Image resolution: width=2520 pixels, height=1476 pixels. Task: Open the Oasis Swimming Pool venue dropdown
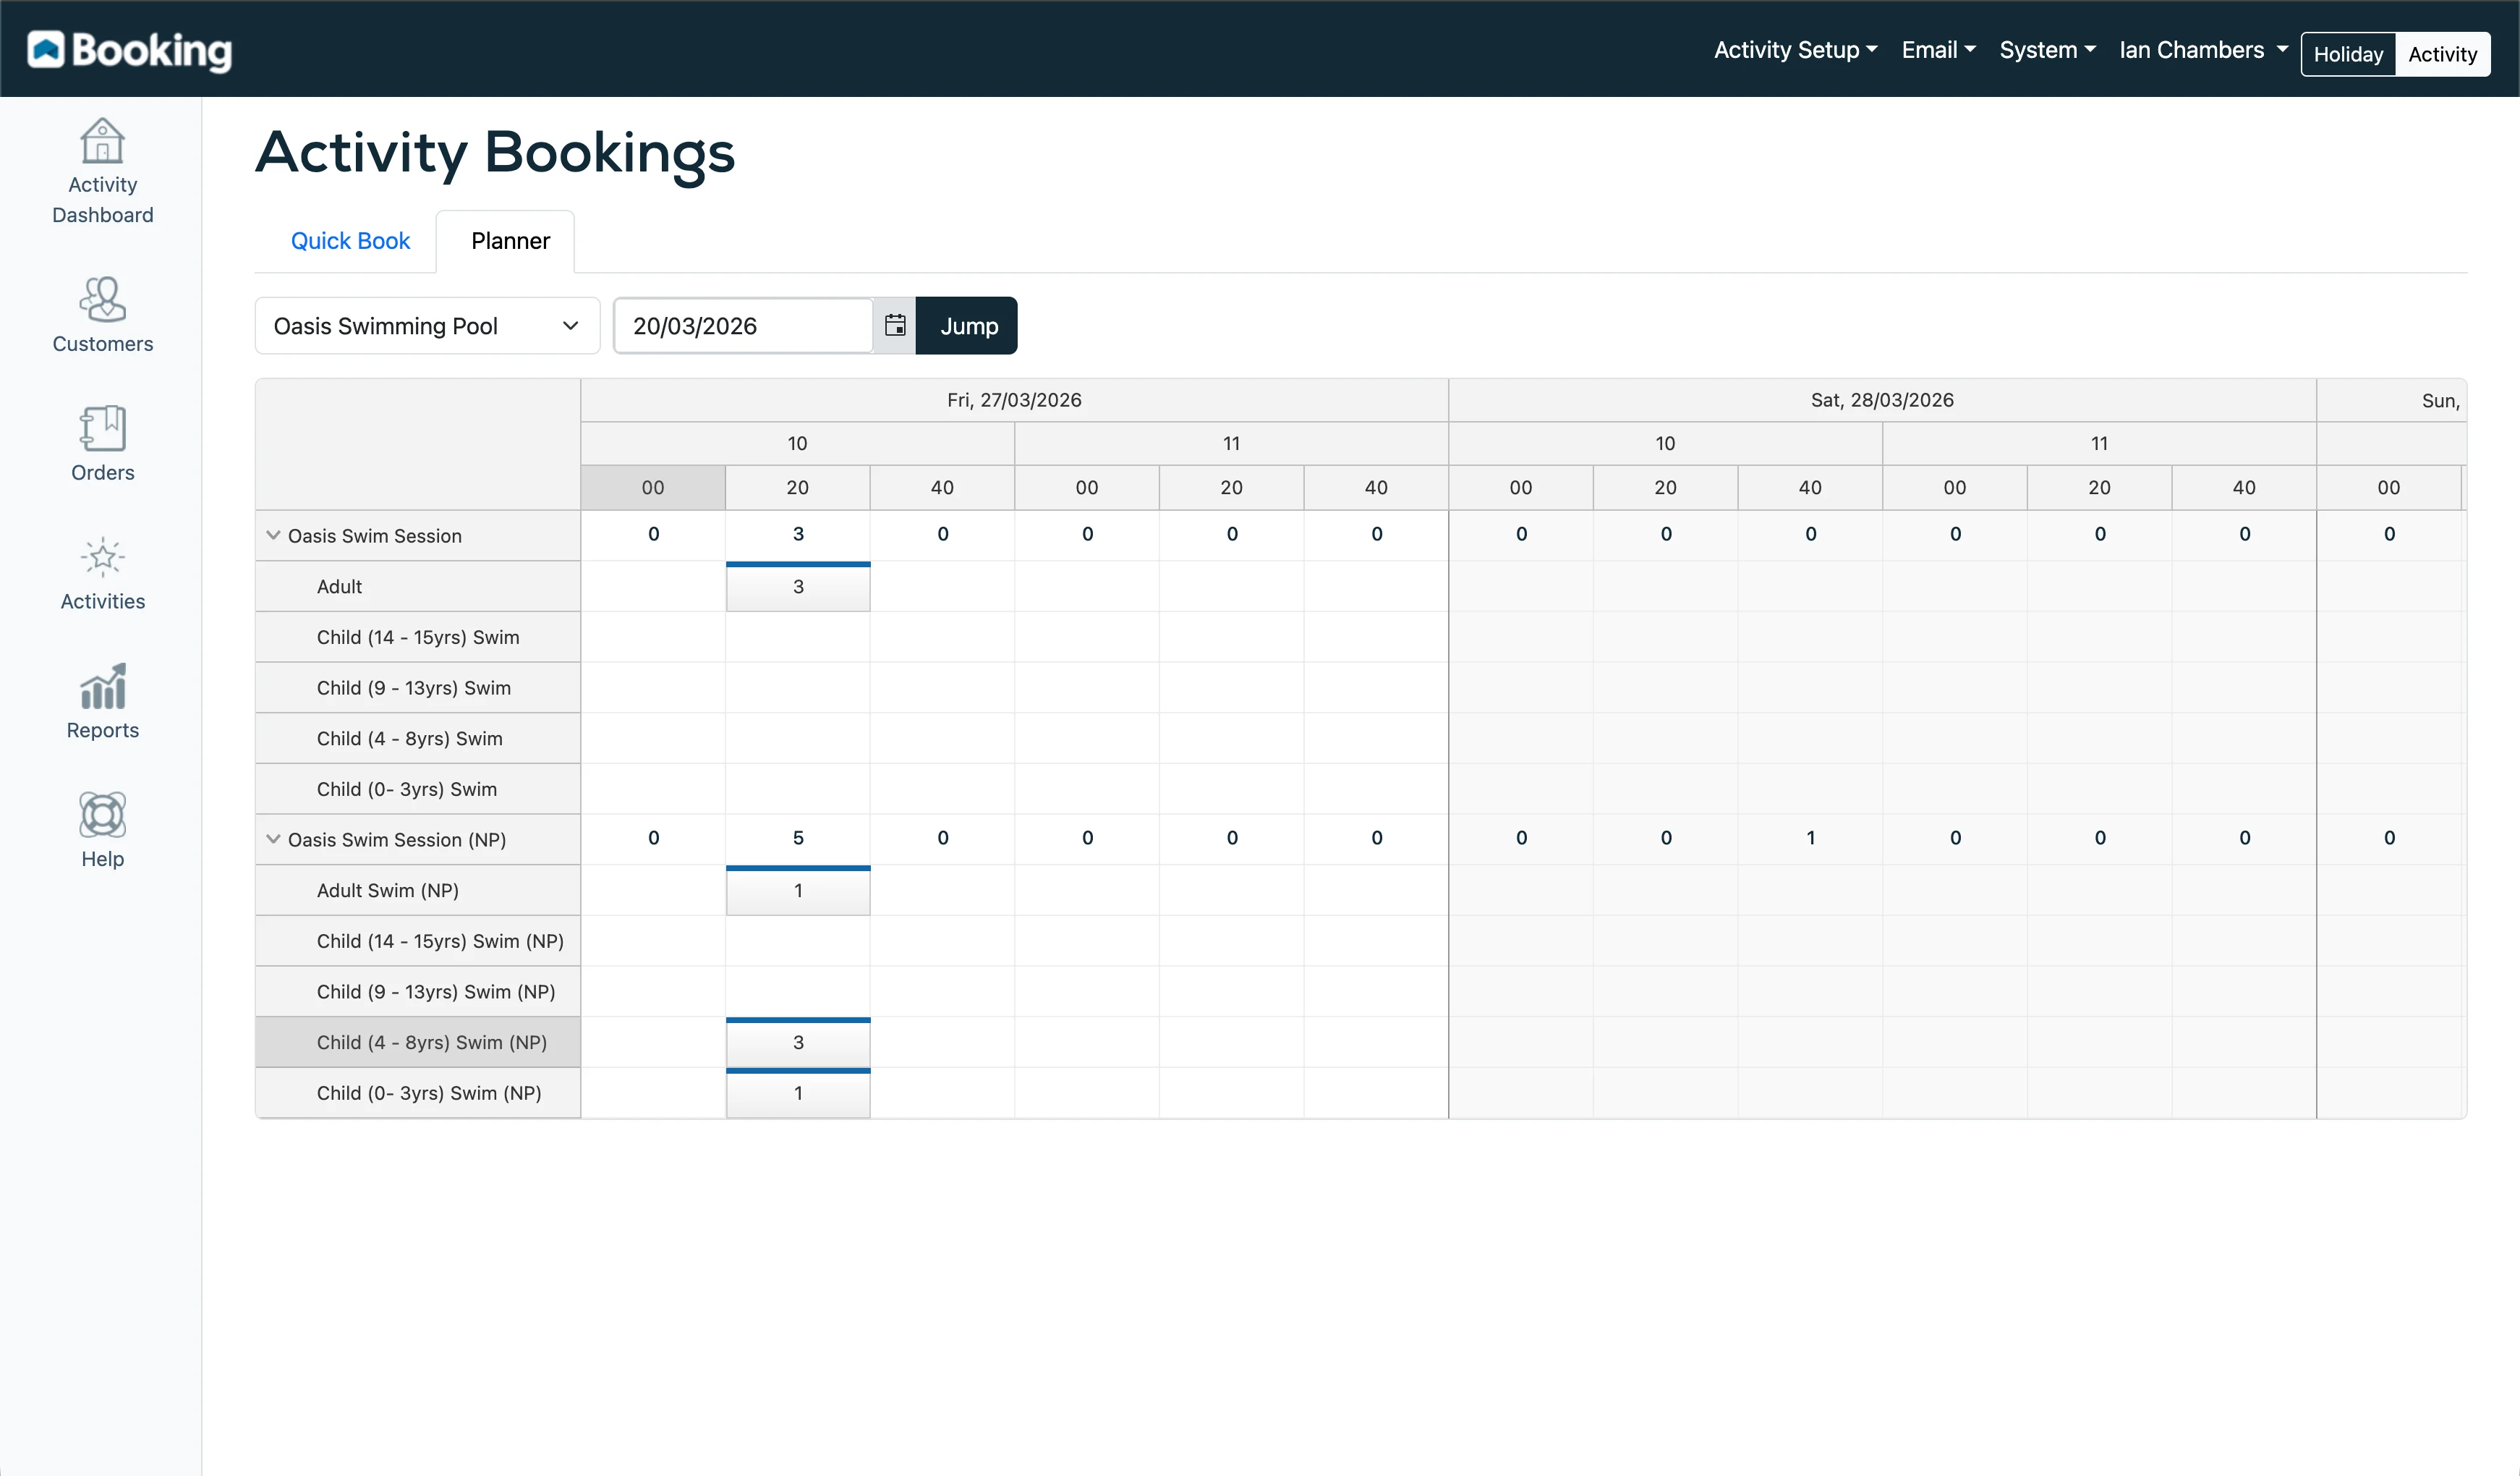click(427, 326)
